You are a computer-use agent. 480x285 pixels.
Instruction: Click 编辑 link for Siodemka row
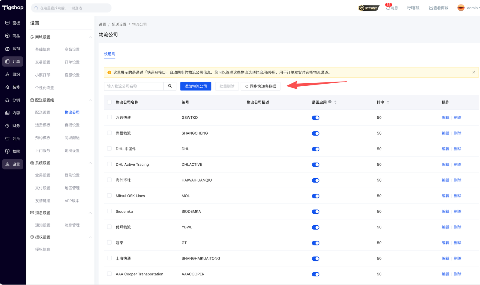(x=445, y=212)
